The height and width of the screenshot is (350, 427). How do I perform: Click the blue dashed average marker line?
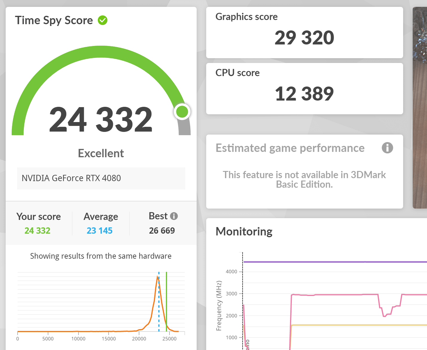159,301
